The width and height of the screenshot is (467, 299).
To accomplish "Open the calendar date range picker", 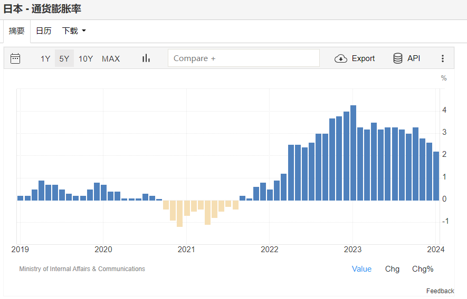I will click(x=15, y=58).
